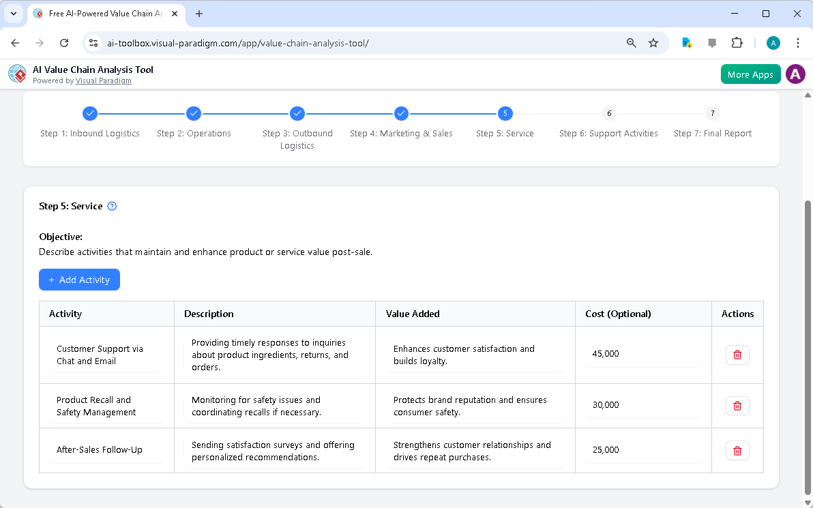Open More Apps
Image resolution: width=813 pixels, height=508 pixels.
750,74
